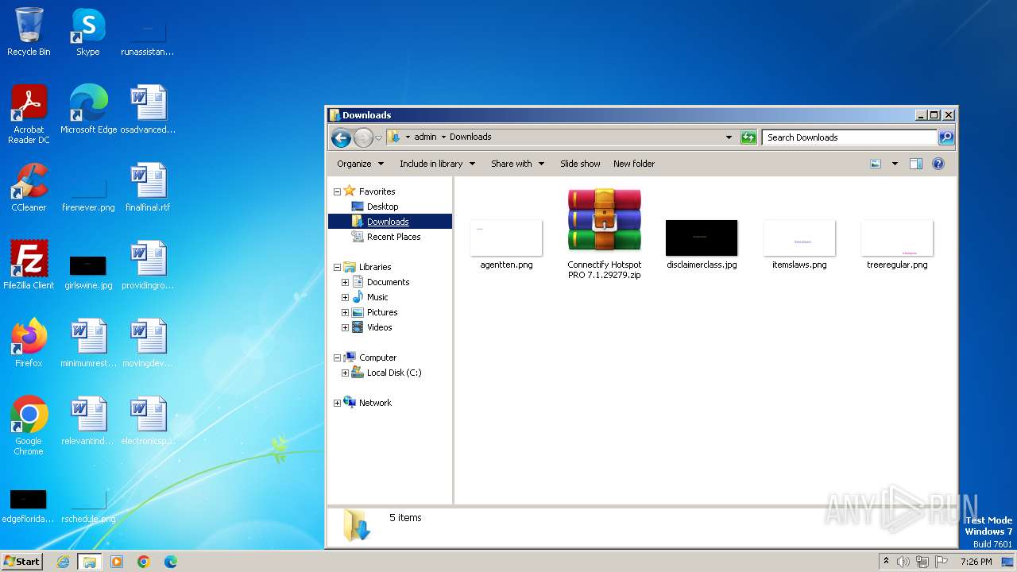Image resolution: width=1017 pixels, height=572 pixels.
Task: Open the volume control in tray
Action: point(903,562)
